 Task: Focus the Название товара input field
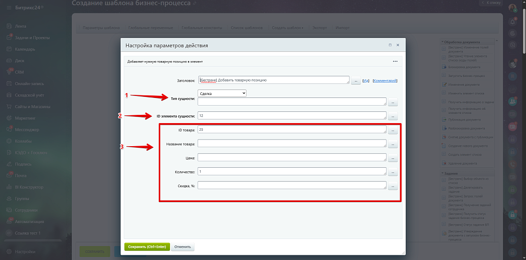291,144
